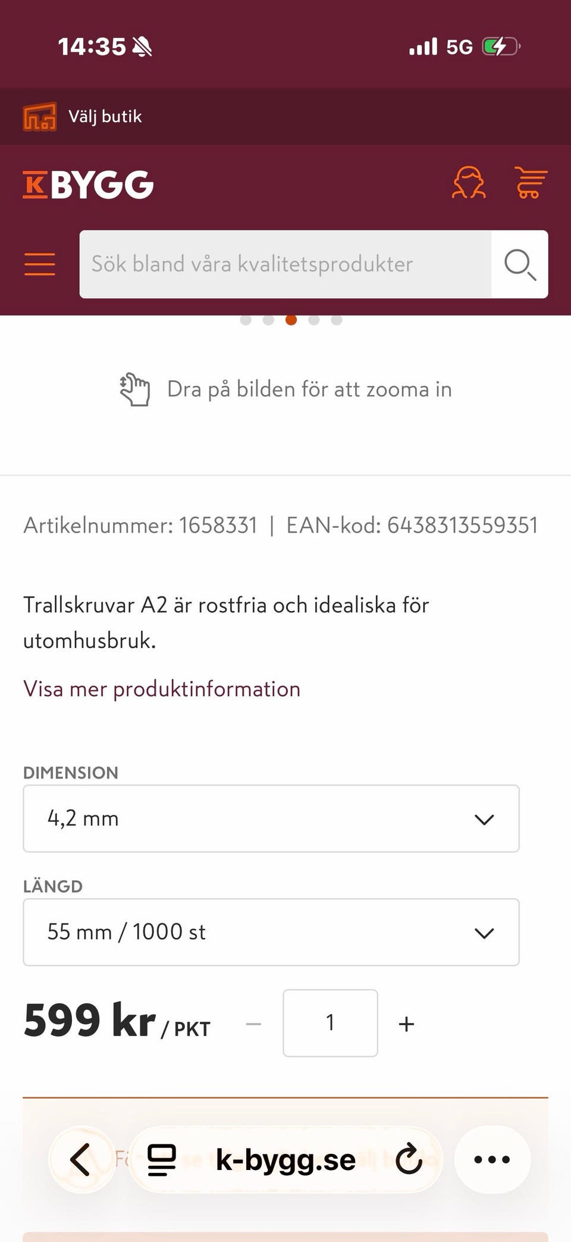Expand Visa mer produktinformation
The width and height of the screenshot is (571, 1242).
161,689
